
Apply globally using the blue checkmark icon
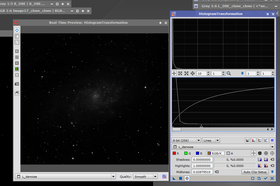(x=265, y=178)
